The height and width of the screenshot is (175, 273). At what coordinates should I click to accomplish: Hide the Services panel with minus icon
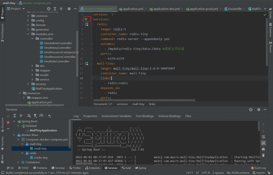pyautogui.click(x=265, y=109)
